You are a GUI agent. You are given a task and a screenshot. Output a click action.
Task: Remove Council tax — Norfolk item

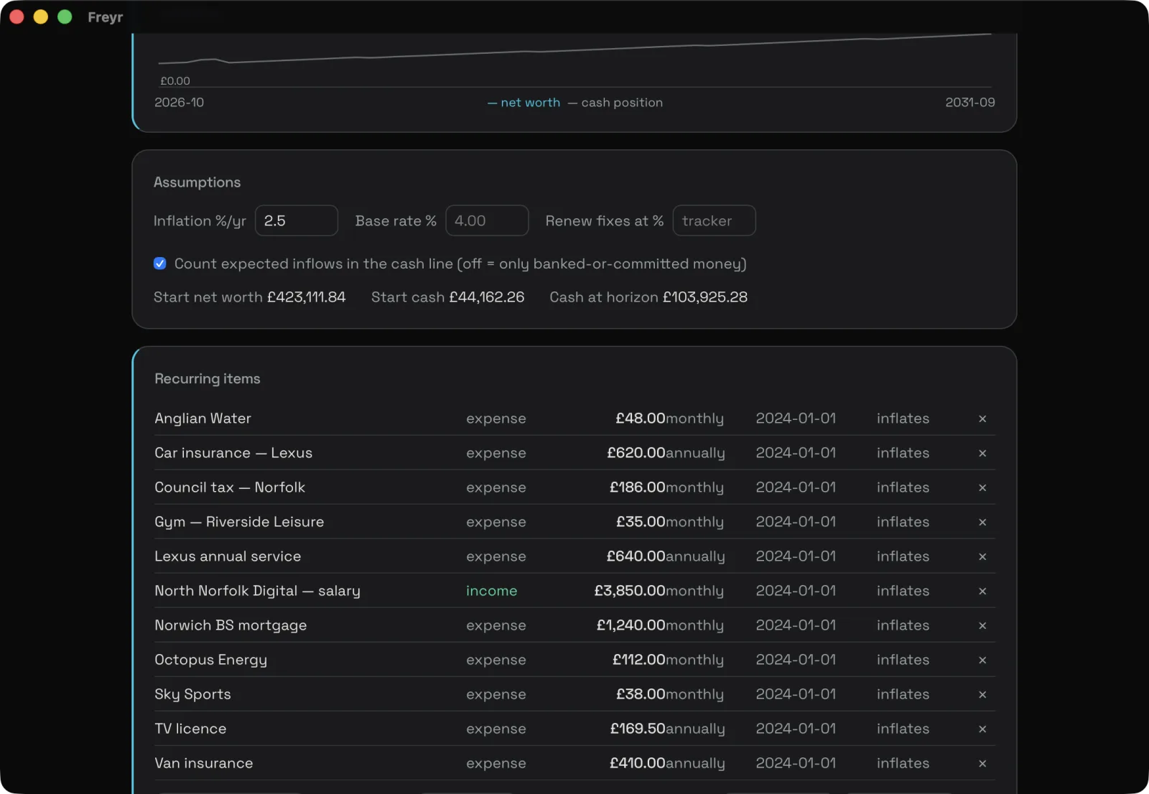[982, 487]
